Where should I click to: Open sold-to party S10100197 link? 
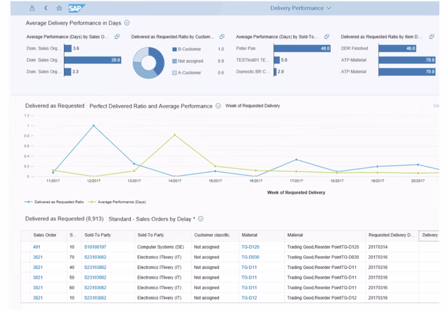[x=95, y=247]
